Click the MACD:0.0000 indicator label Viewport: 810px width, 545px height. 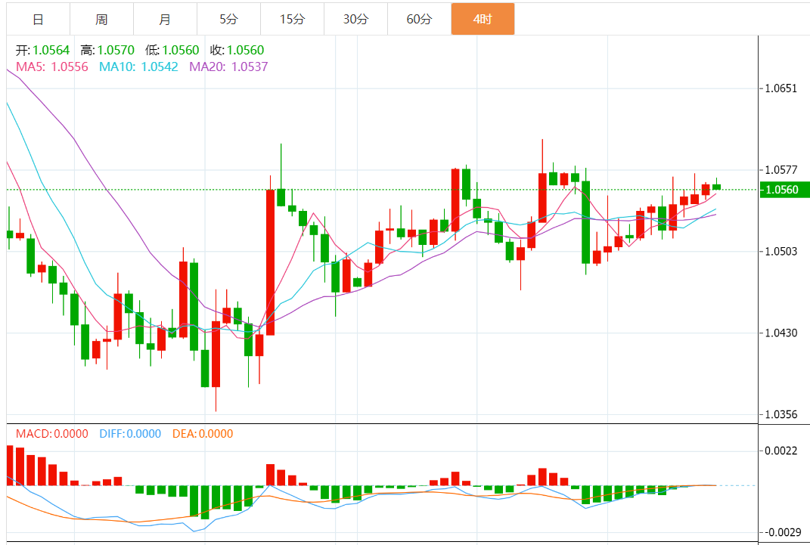point(52,434)
